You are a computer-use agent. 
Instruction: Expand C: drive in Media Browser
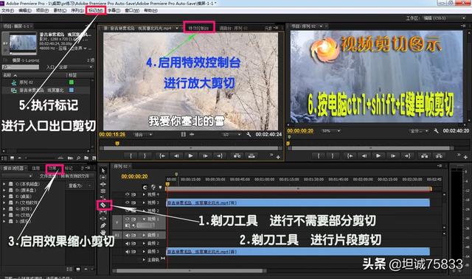[4, 184]
